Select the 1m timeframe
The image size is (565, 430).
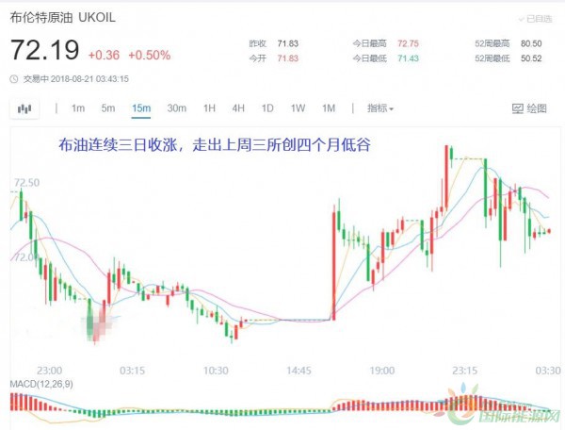[x=78, y=108]
